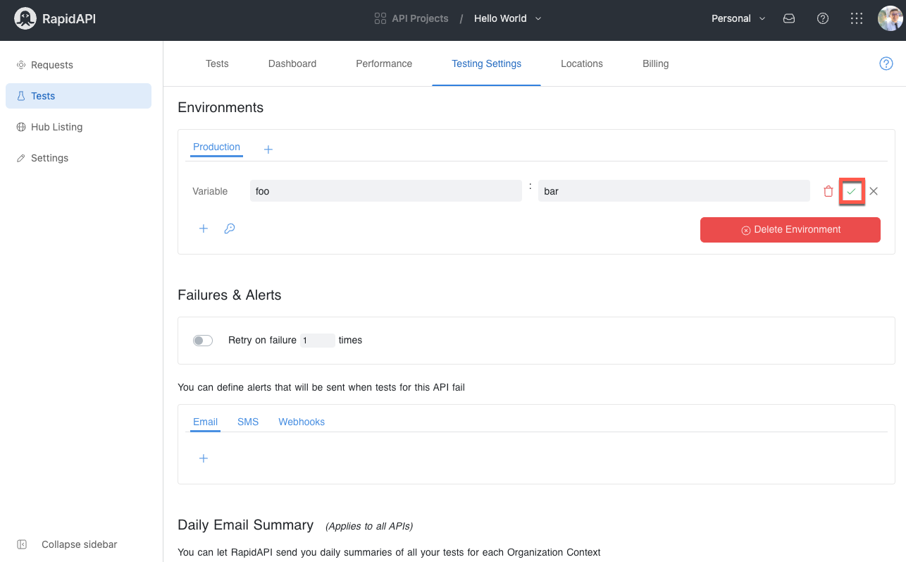The image size is (906, 562).
Task: Select the Email alerts tab
Action: pos(206,422)
